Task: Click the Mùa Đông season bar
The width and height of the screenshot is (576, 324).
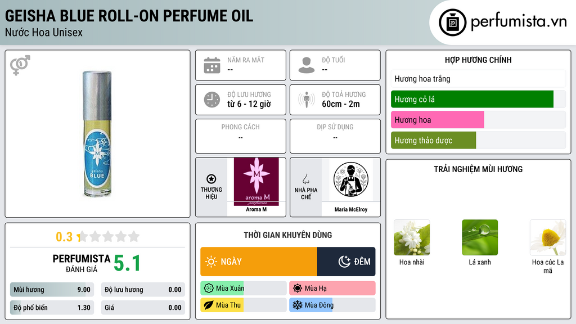Action: (332, 305)
